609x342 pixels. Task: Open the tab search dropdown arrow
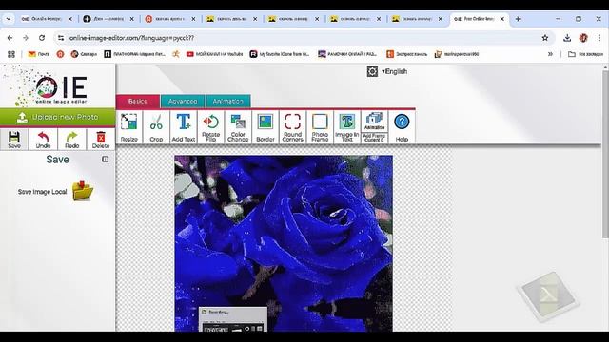(9, 19)
